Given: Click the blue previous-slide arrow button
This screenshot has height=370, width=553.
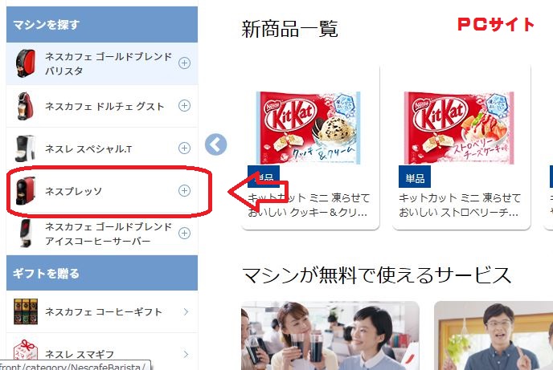Looking at the screenshot, I should [216, 144].
